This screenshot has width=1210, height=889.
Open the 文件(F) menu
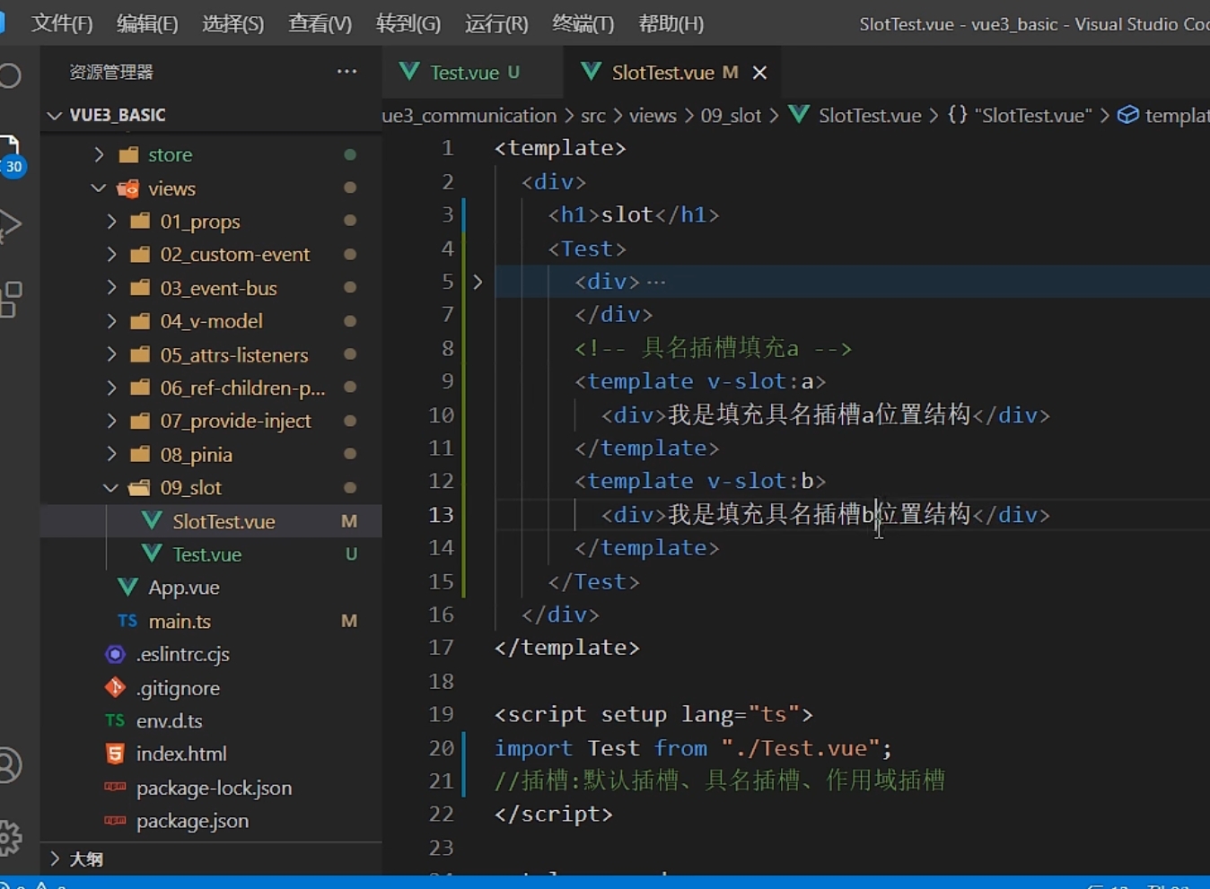(x=62, y=23)
